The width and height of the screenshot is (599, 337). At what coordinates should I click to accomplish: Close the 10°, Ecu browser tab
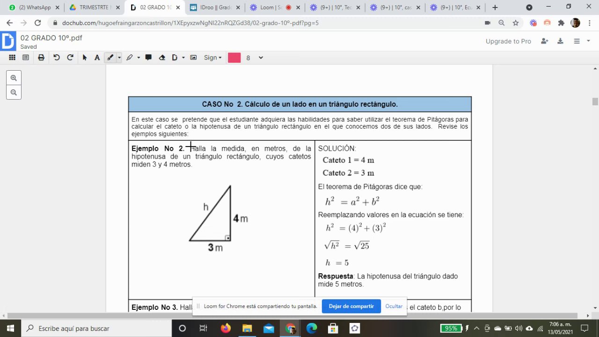(x=479, y=7)
